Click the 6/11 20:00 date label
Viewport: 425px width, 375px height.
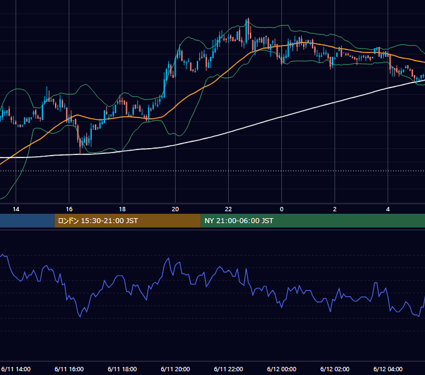176,369
